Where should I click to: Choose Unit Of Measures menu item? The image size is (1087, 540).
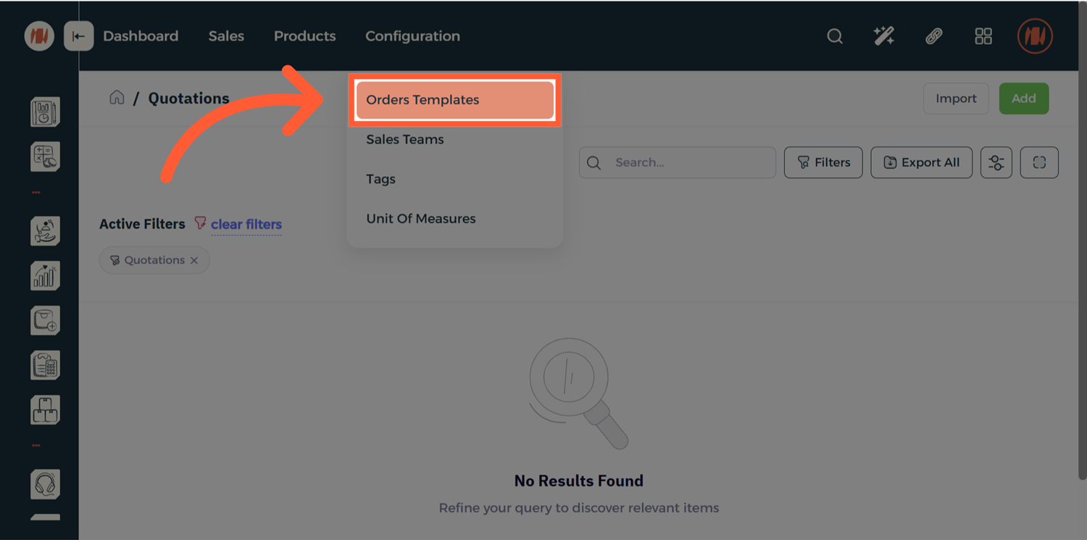(x=421, y=219)
